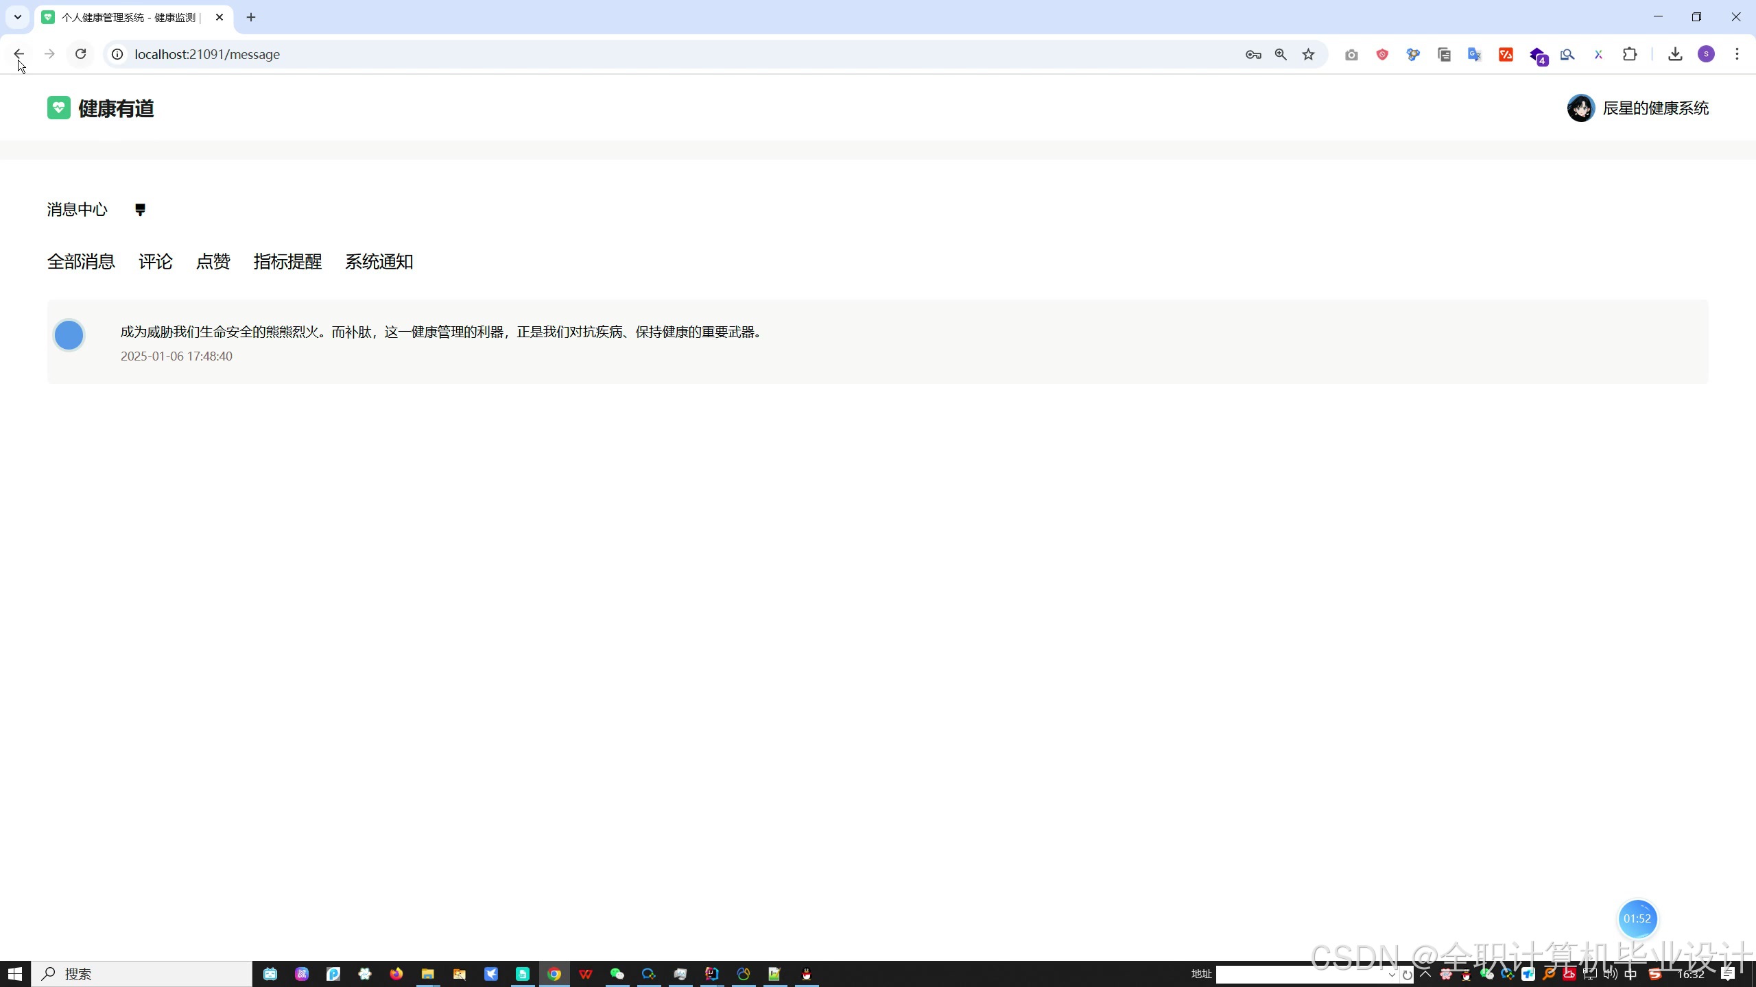Expand the tab search dropdown arrow
Screen dimensions: 1756x987
point(18,17)
